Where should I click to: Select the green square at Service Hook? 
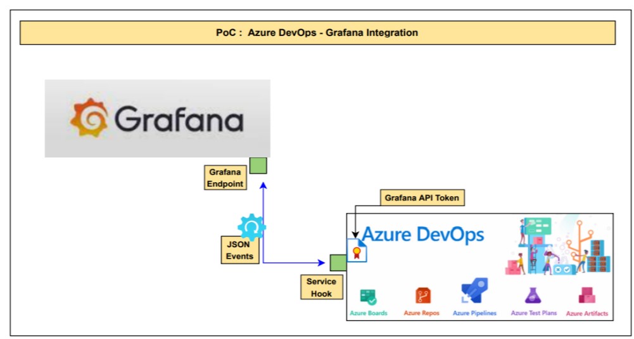338,262
